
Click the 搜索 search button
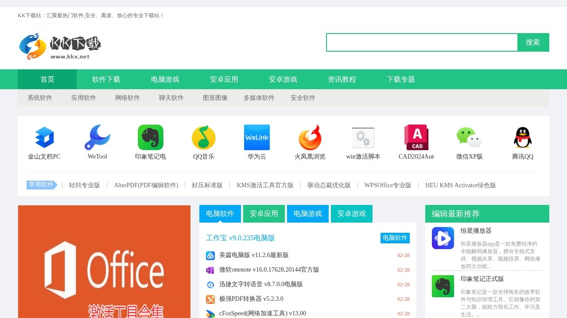pos(533,42)
